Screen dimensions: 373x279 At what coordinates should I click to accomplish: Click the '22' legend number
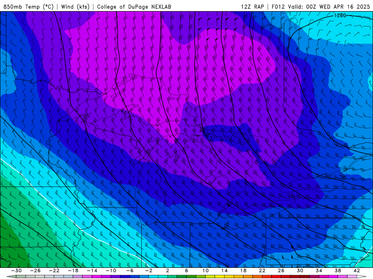tap(262, 271)
